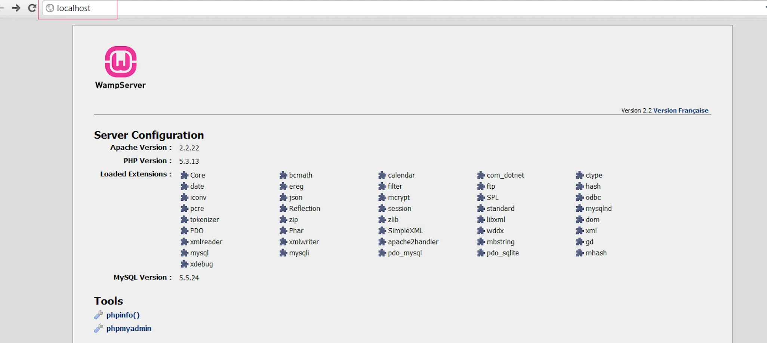
Task: Click the zip extension name
Action: tap(293, 220)
